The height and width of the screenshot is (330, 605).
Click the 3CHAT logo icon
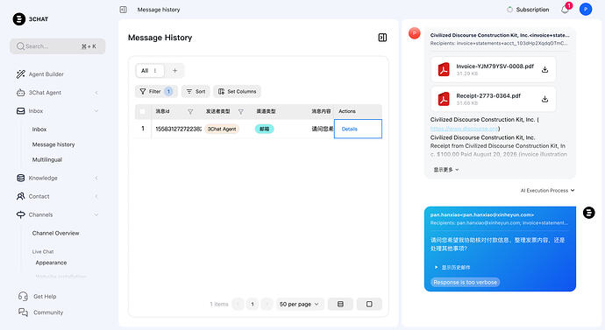pos(19,19)
